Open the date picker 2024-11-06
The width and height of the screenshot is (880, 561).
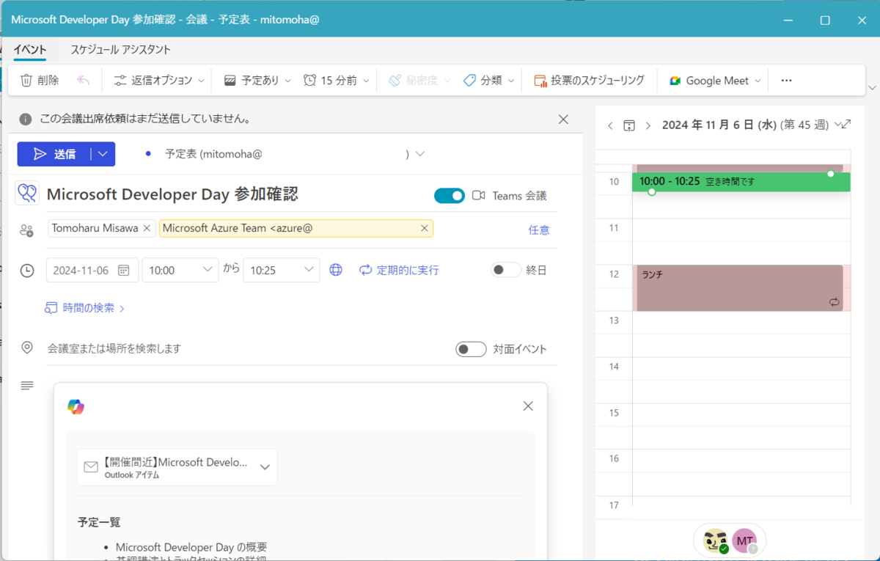(x=92, y=270)
